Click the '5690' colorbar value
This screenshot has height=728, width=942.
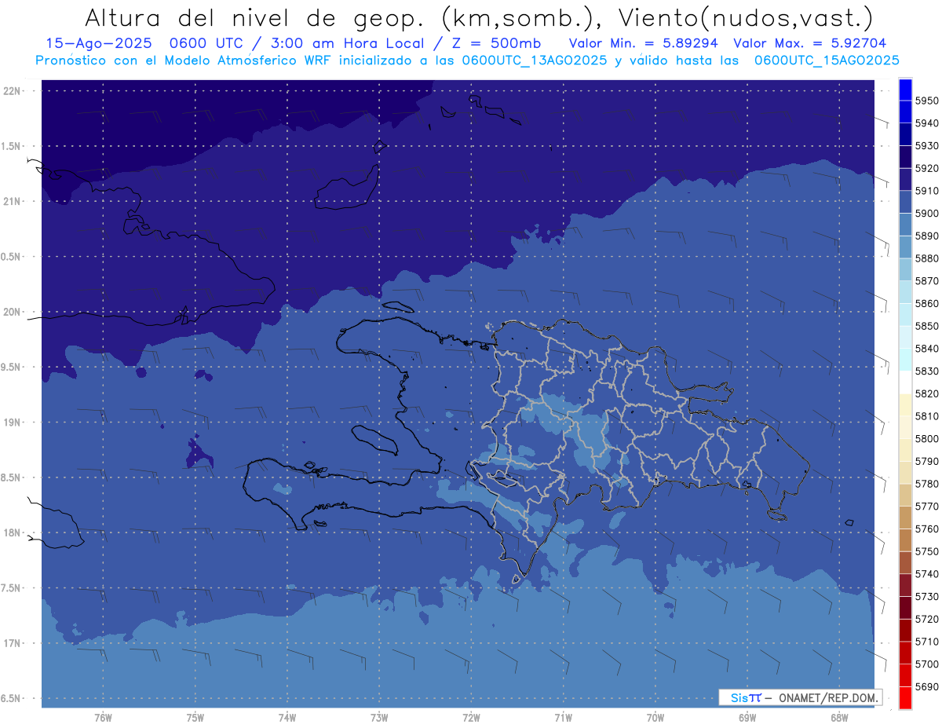(x=926, y=686)
